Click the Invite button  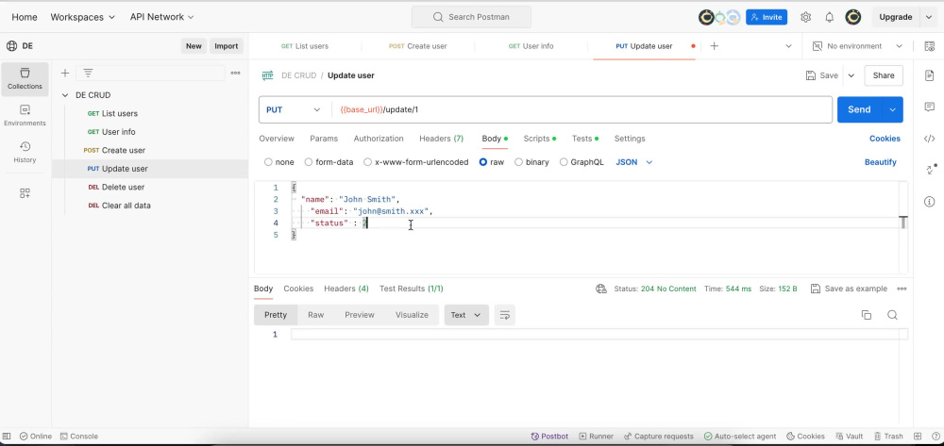[x=767, y=17]
